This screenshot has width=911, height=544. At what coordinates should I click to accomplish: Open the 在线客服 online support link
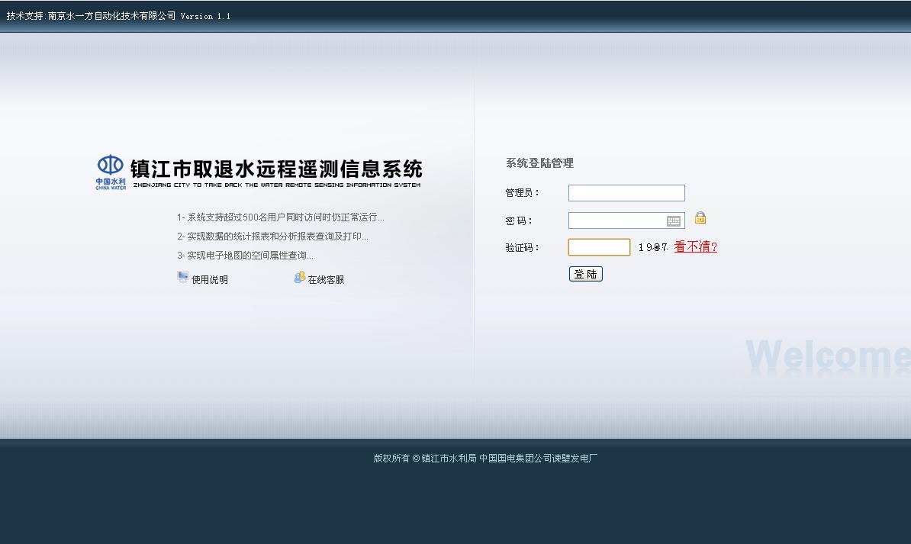coord(326,279)
